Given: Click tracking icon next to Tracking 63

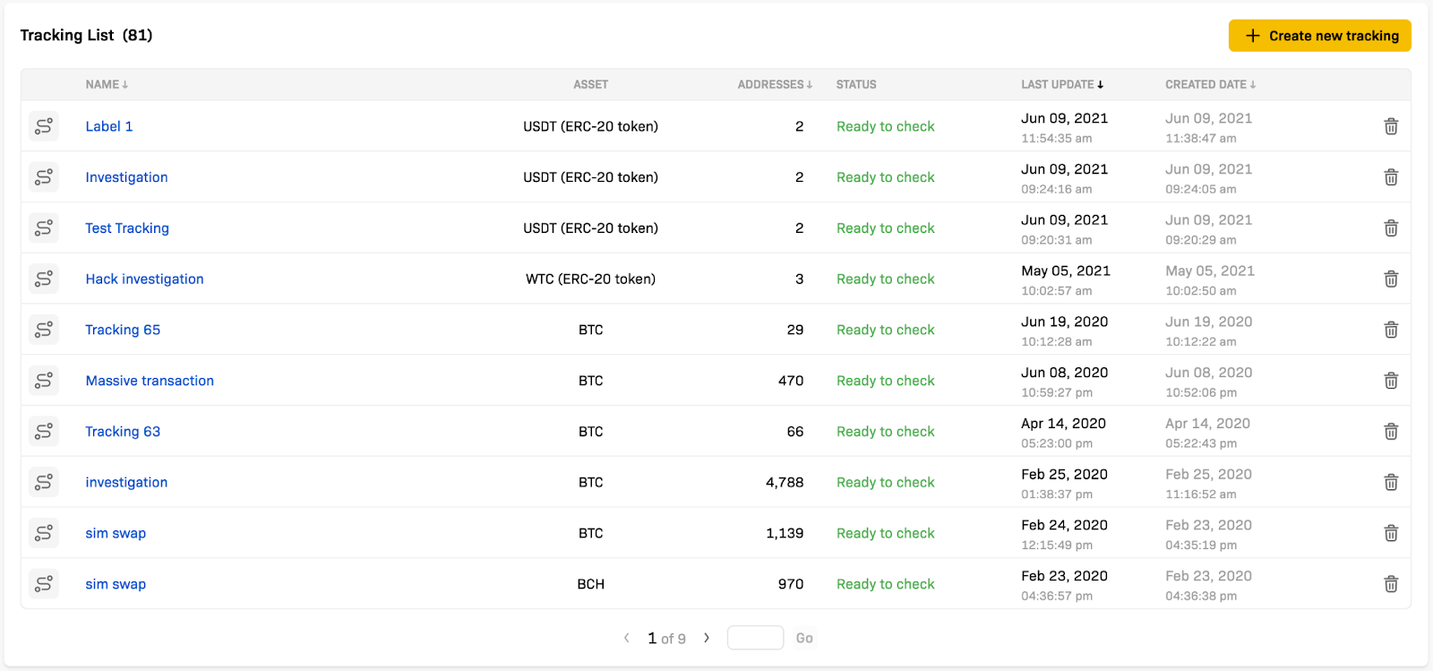Looking at the screenshot, I should pos(43,432).
